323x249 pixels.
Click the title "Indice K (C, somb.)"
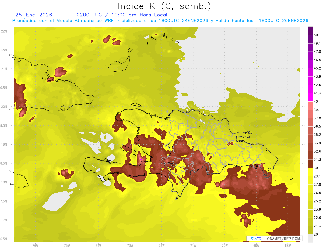click(x=164, y=6)
